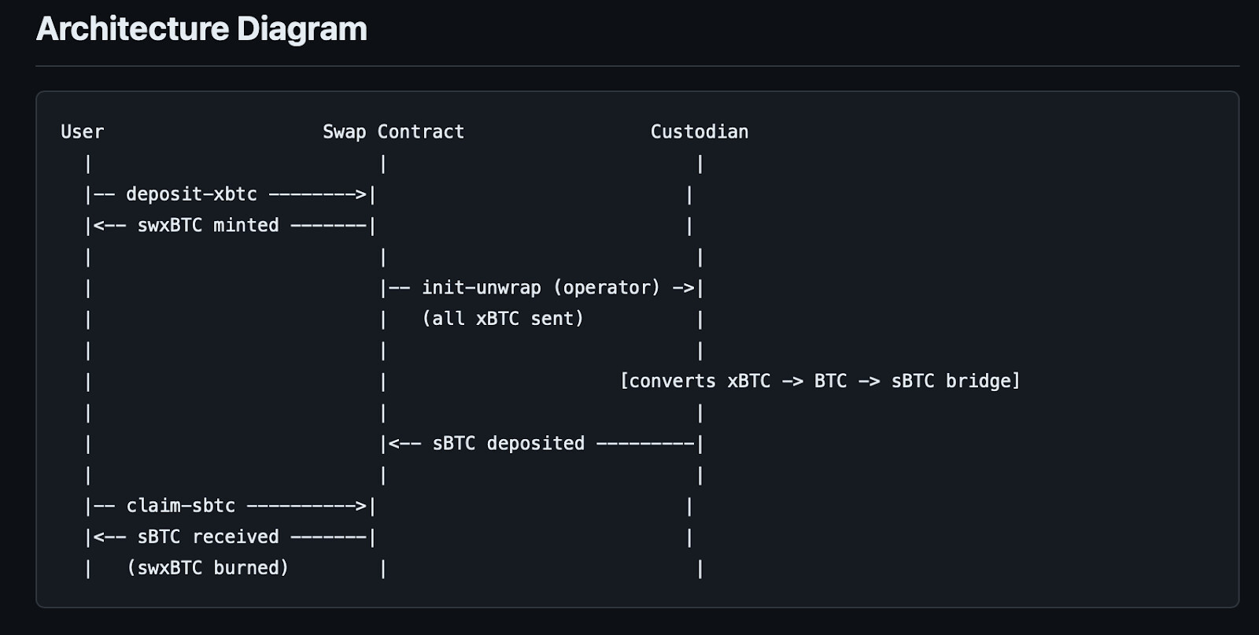Screen dimensions: 1259x635
Task: Click the arrowhead ending the deposit-xbtc line
Action: point(360,194)
